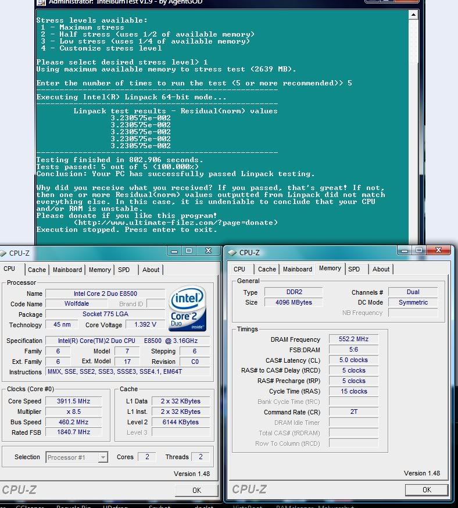Image resolution: width=458 pixels, height=508 pixels.
Task: Click the Core Speed value '3911.5 MHz'
Action: pos(74,401)
